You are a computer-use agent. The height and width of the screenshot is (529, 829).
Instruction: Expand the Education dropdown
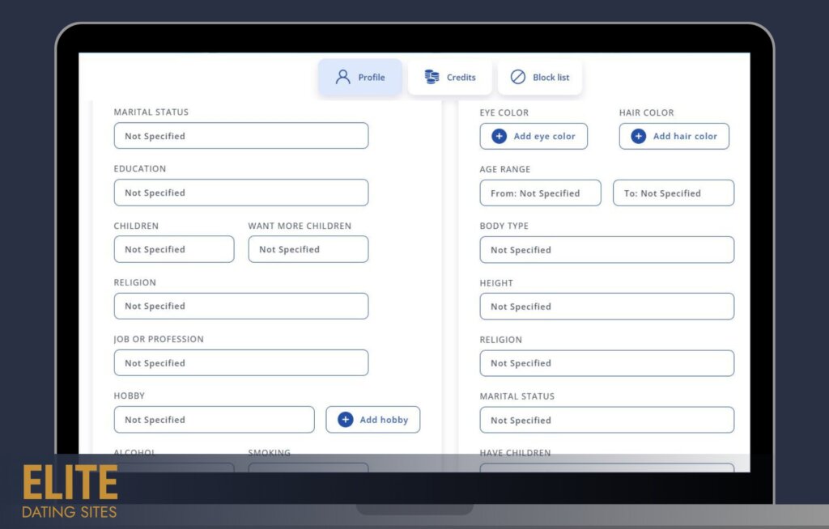coord(240,193)
